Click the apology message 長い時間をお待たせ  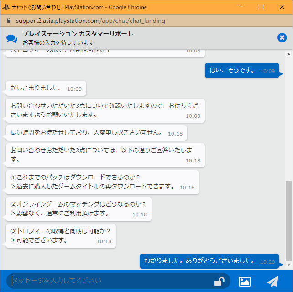point(96,133)
